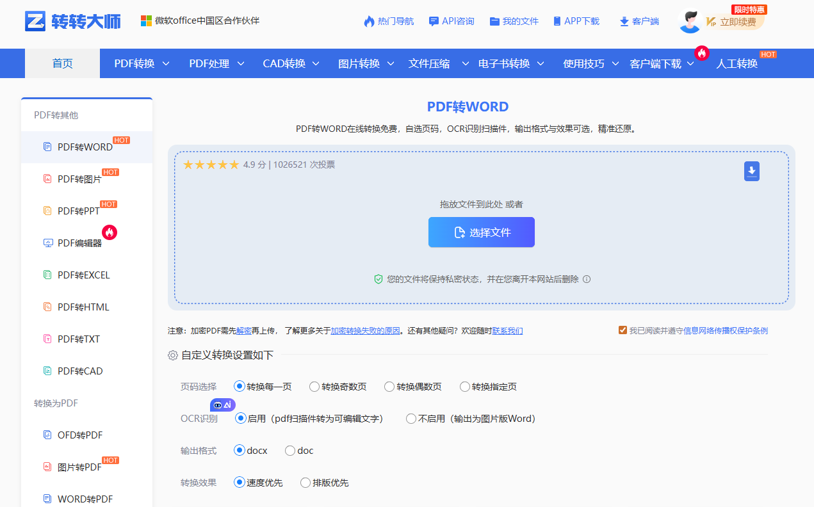This screenshot has width=814, height=507.
Task: Open the 人工转换 menu item
Action: click(x=737, y=63)
